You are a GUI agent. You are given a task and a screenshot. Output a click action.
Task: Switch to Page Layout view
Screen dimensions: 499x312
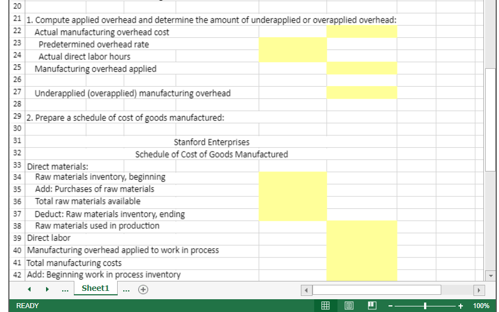349,306
